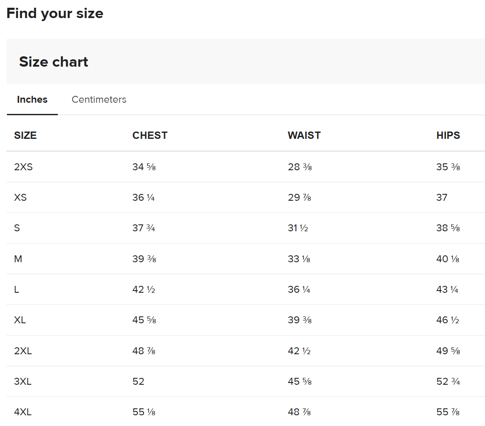Switch to the Centimeters tab
485x426 pixels.
(99, 99)
